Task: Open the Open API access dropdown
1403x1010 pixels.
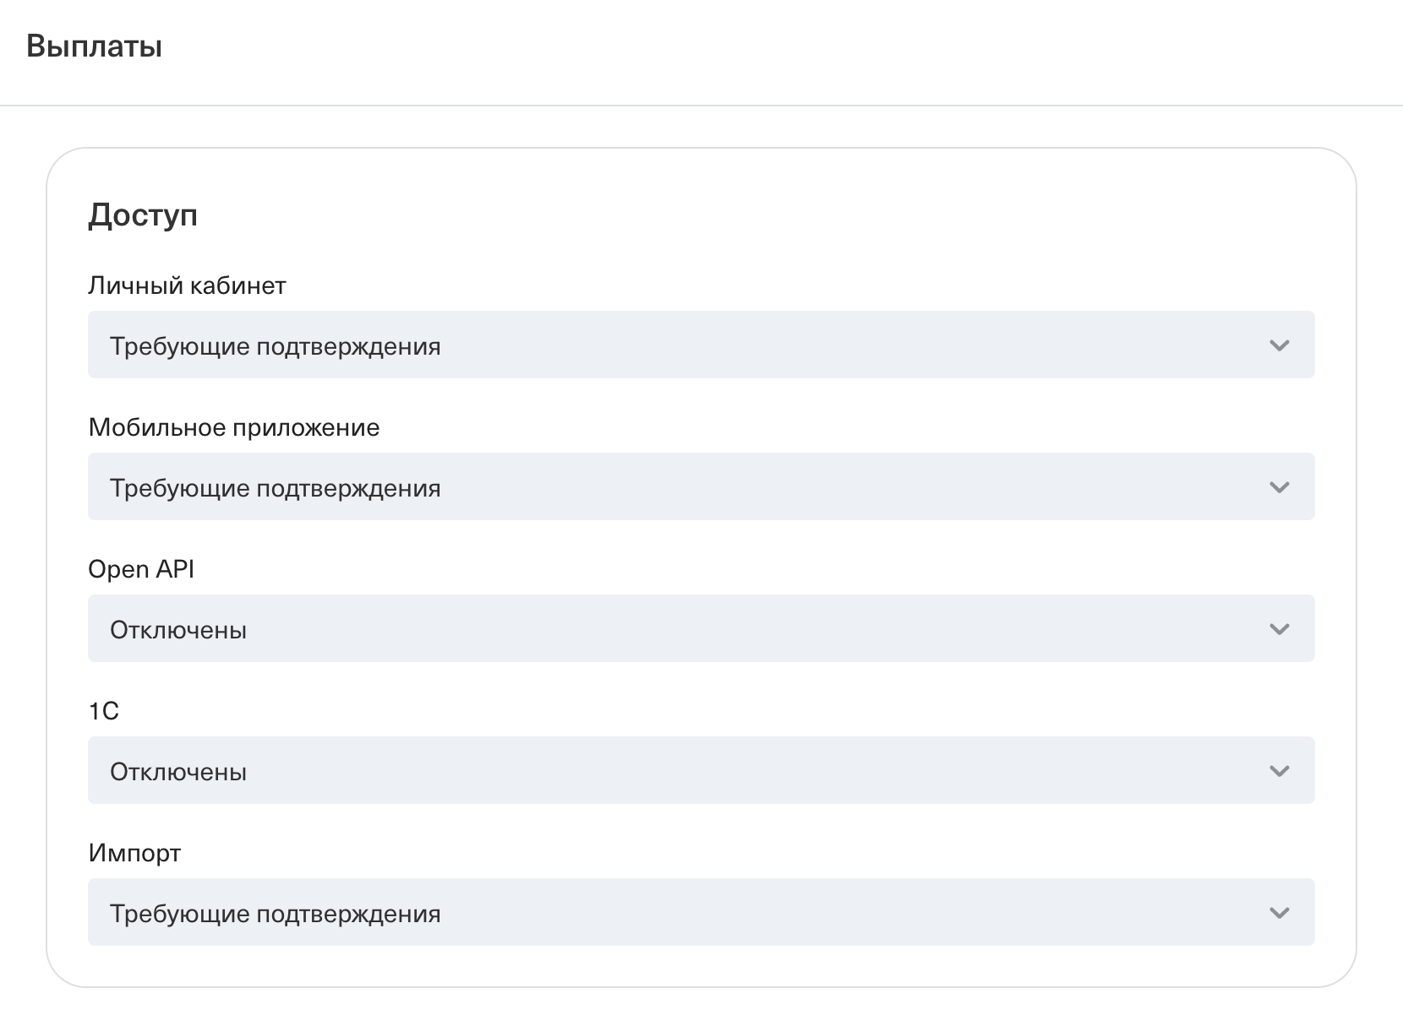Action: pos(701,628)
